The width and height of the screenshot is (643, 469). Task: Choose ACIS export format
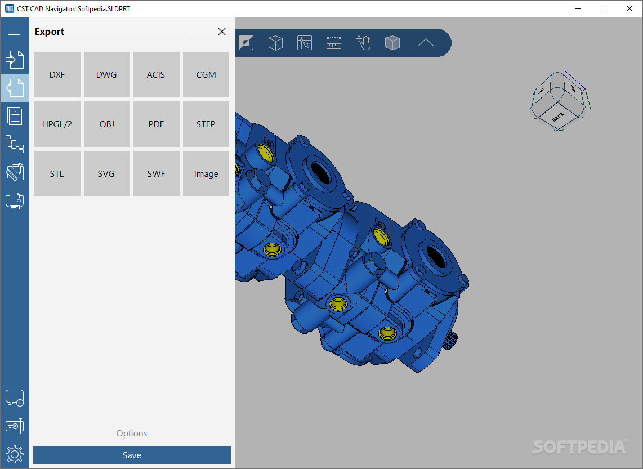156,75
